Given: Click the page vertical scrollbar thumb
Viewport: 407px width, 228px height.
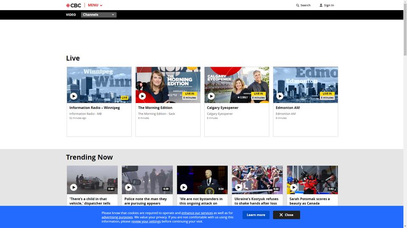Looking at the screenshot, I should (405, 29).
